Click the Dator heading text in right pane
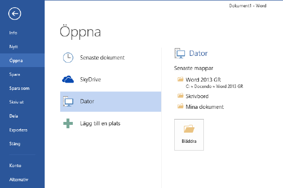Viewport: 283px width, 188px height. click(x=199, y=53)
